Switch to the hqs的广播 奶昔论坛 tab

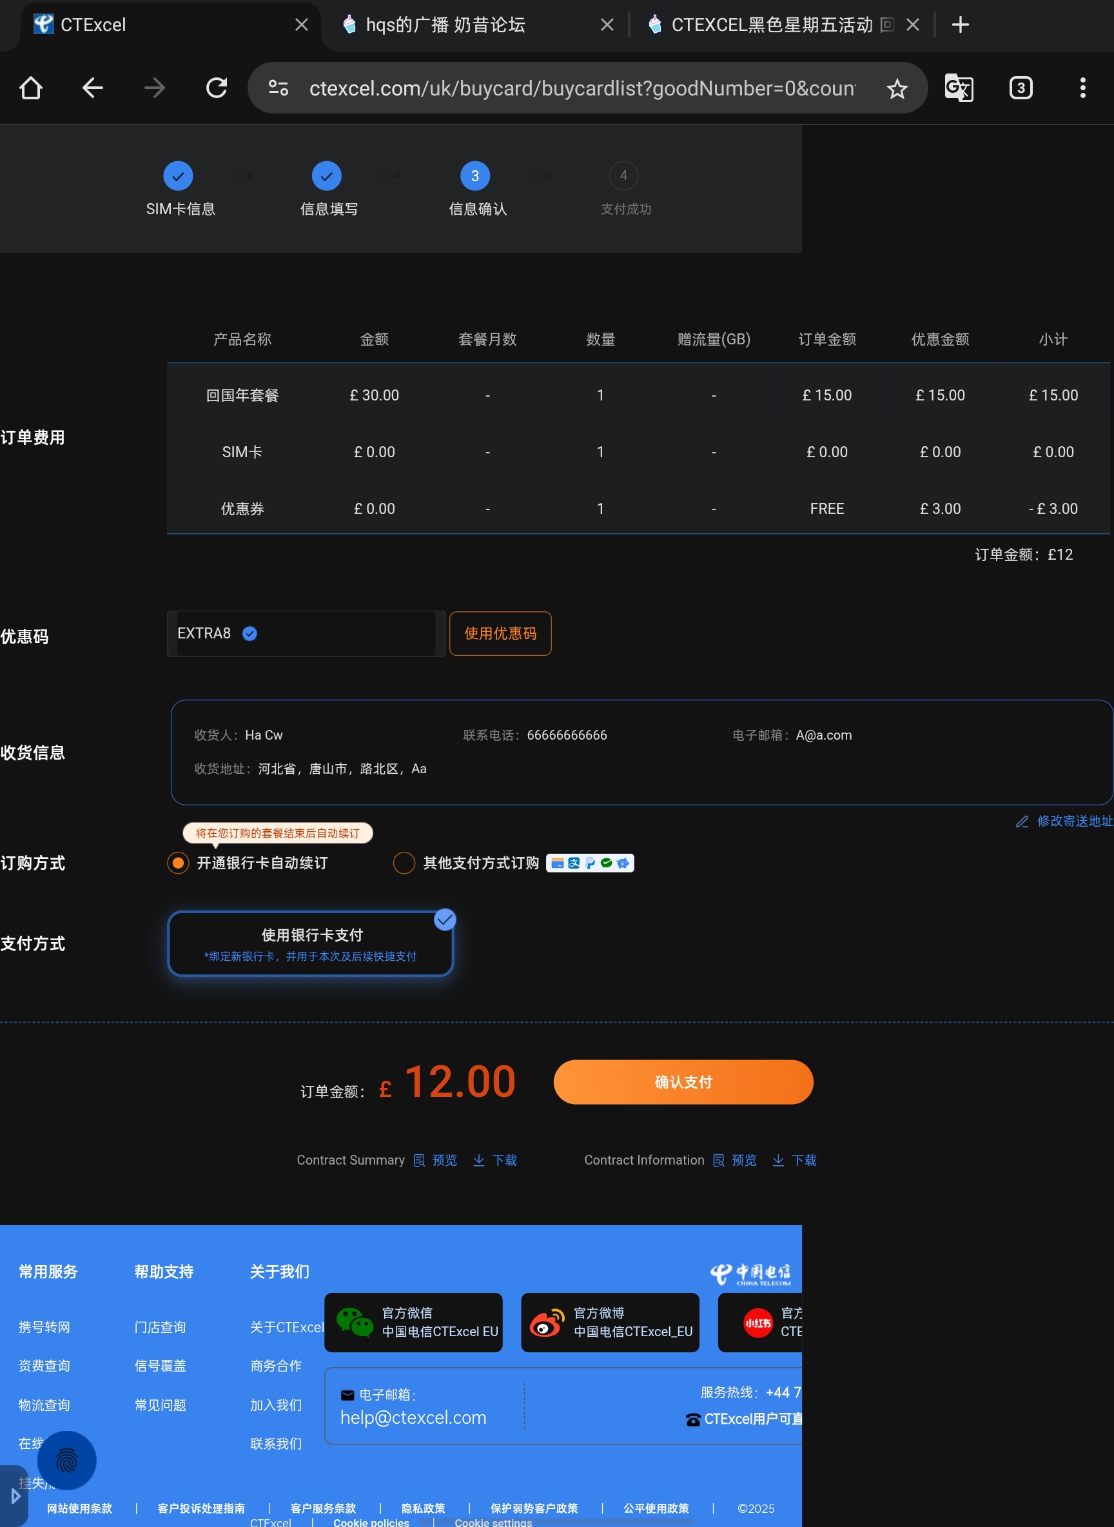(x=445, y=25)
